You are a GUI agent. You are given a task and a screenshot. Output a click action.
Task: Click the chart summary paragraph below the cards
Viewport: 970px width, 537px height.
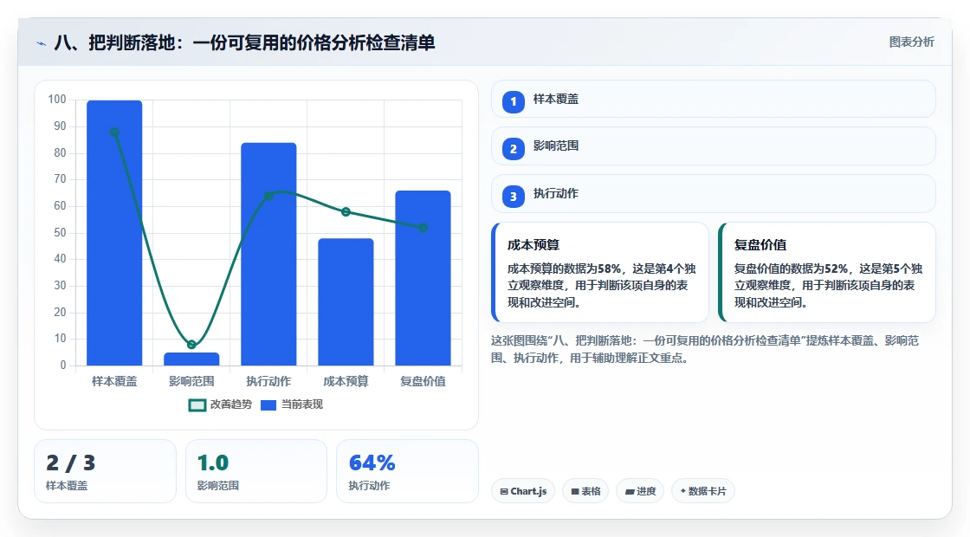point(705,349)
